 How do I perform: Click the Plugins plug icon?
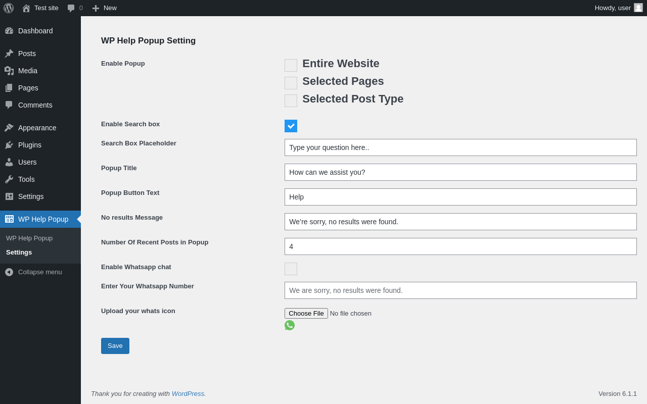[9, 145]
